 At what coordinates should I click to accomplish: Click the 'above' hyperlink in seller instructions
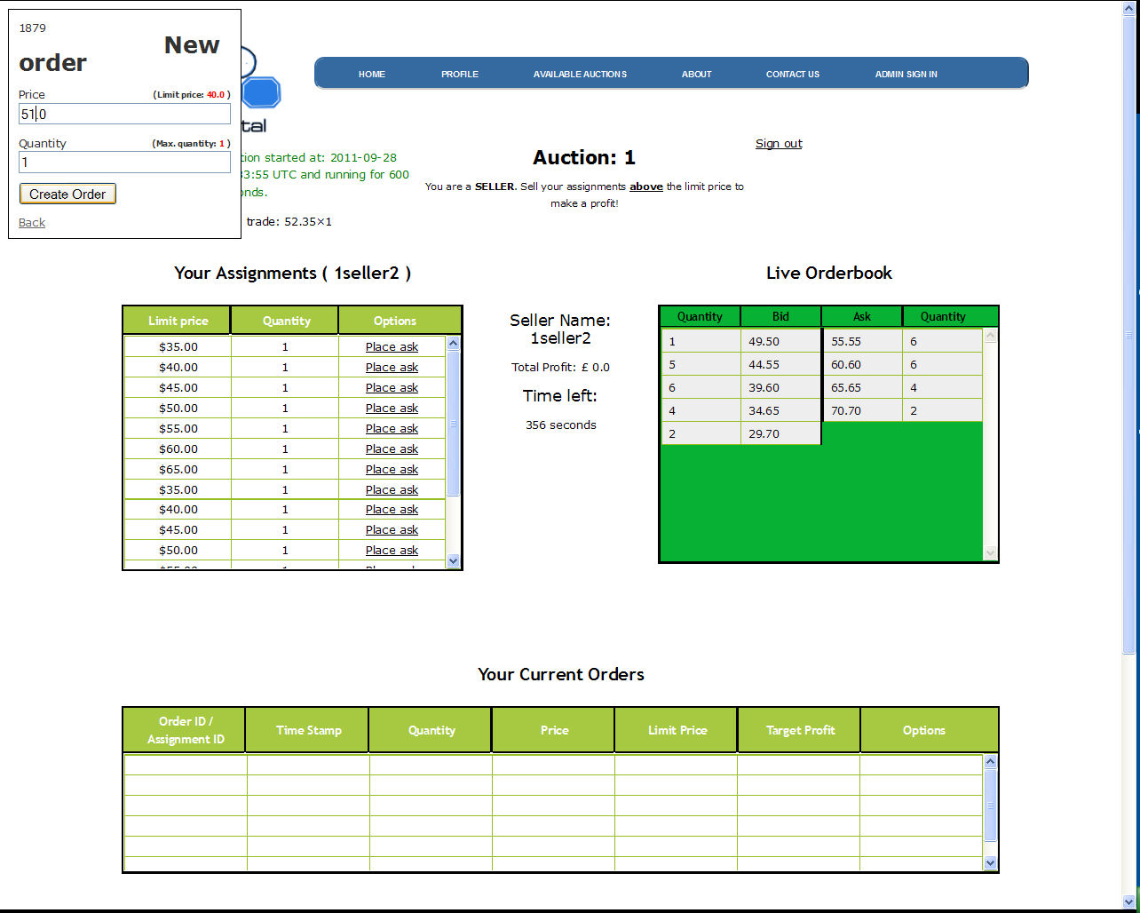click(x=646, y=187)
